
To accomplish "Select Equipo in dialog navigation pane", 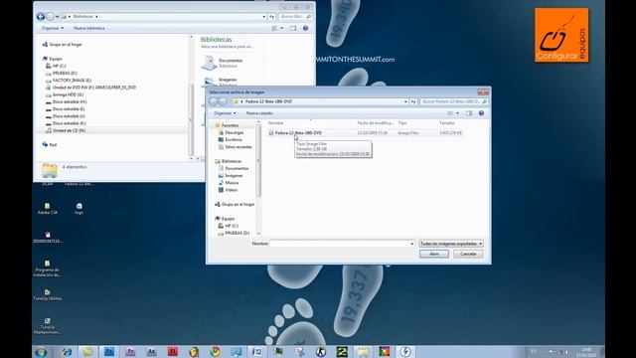I will tap(228, 219).
